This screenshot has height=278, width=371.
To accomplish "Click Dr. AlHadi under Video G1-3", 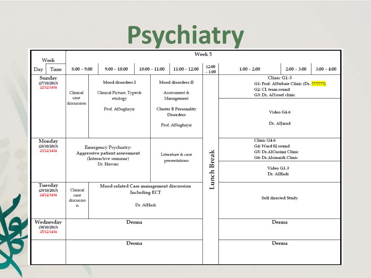I will [x=278, y=174].
